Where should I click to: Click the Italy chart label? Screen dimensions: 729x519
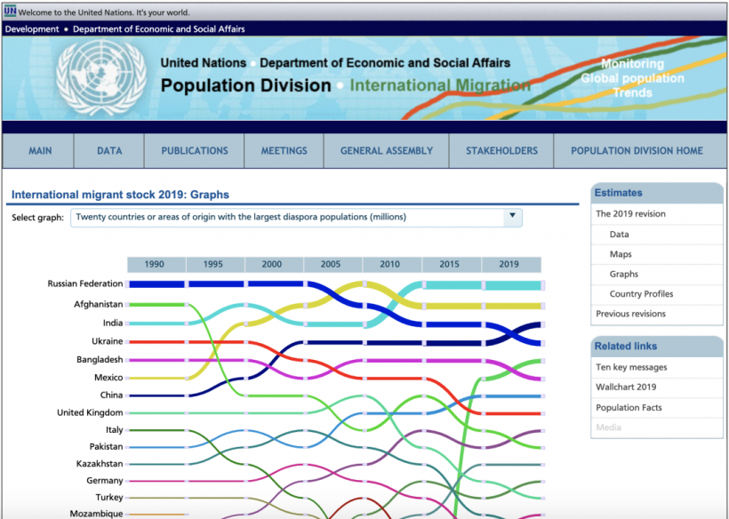coord(115,430)
